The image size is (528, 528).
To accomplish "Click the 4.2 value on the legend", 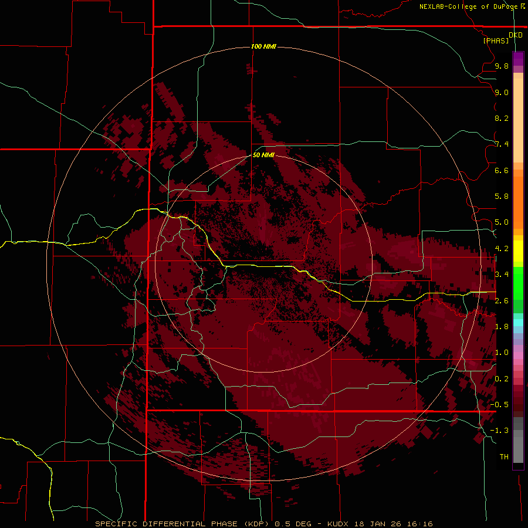I will pyautogui.click(x=502, y=249).
